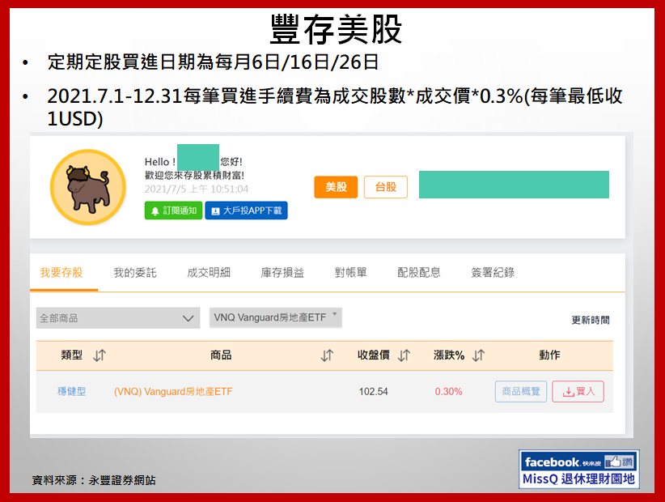Open the VNQ Vanguard房地產ETF product dropdown
Screen dimensions: 665x502
click(276, 317)
